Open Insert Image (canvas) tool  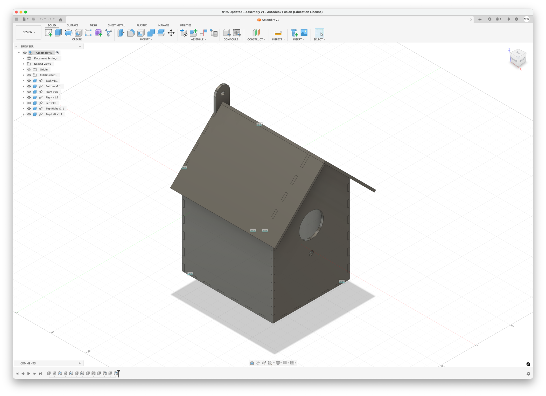click(304, 33)
